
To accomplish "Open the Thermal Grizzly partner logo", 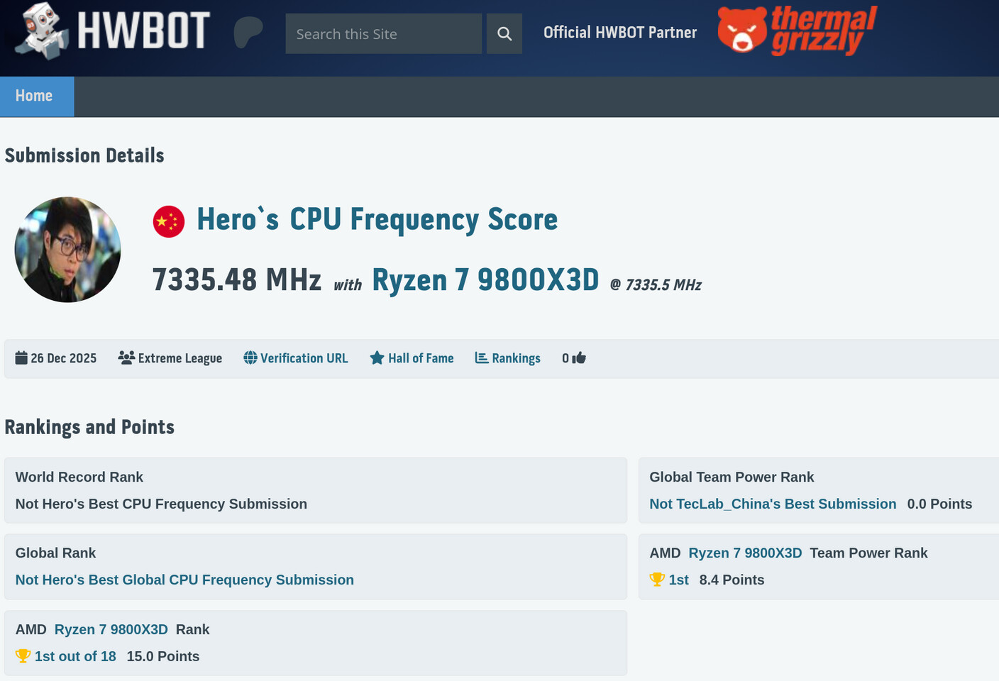I will point(797,31).
